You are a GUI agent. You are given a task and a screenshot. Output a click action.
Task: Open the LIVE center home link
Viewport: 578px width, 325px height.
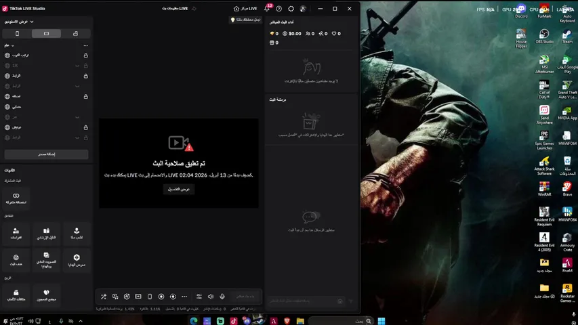point(245,9)
